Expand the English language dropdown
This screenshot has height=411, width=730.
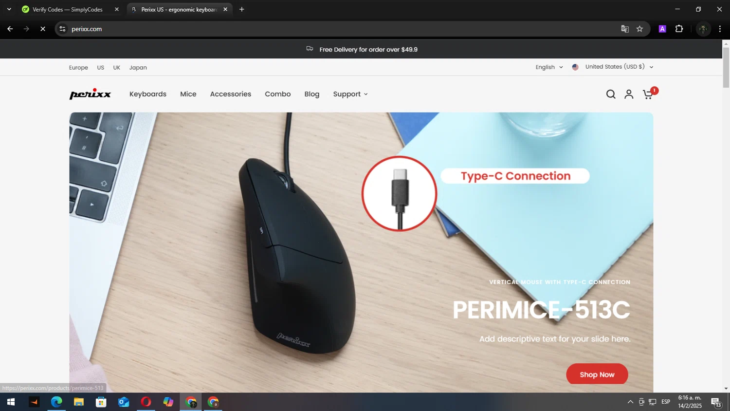pos(549,67)
